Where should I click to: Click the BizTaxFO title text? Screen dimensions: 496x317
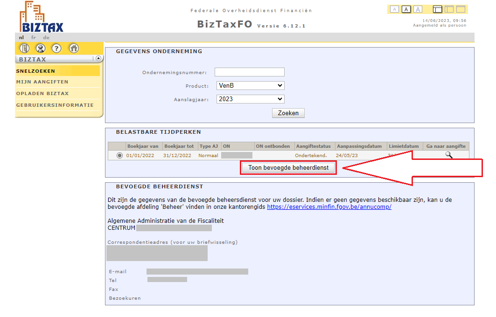pos(224,24)
